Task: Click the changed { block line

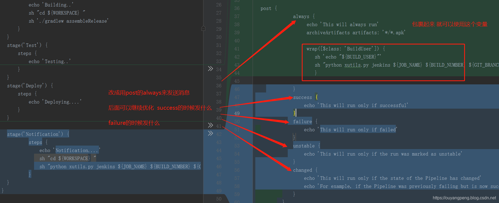Action: click(305, 170)
